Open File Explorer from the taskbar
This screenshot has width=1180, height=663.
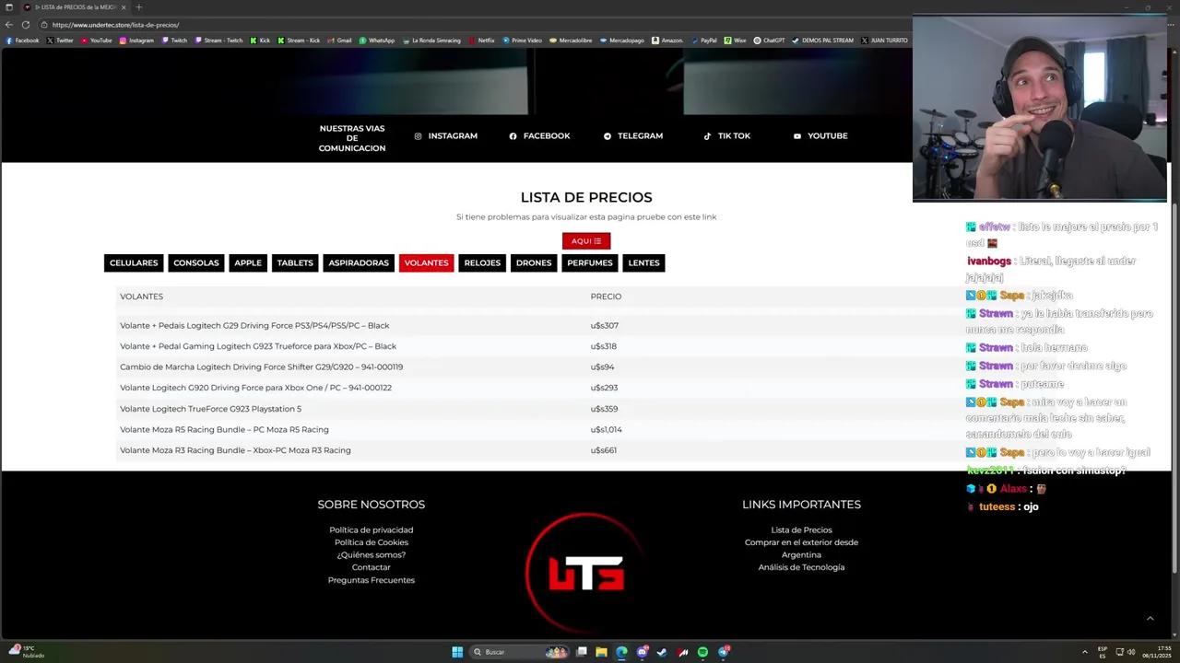click(x=601, y=652)
